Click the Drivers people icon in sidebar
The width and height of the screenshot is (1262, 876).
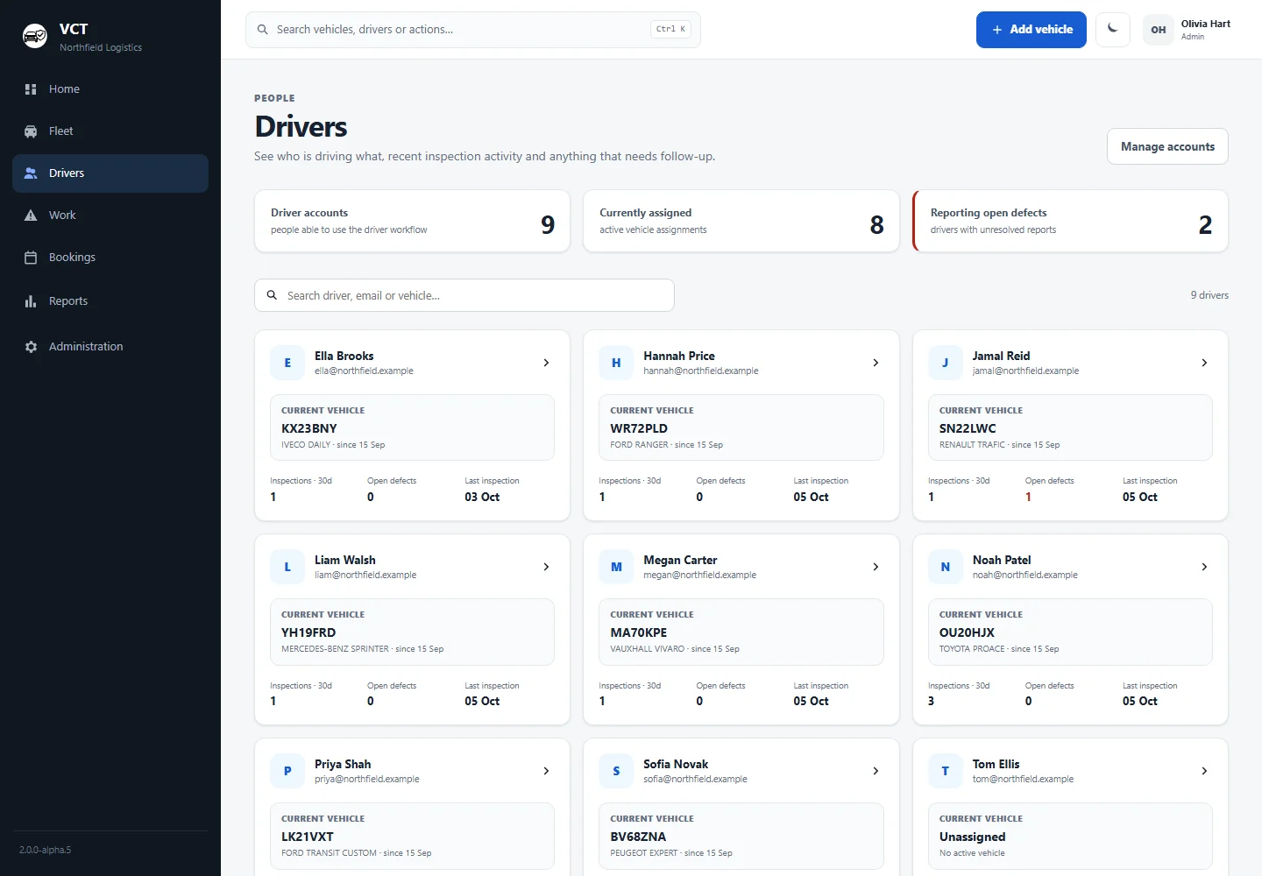coord(31,173)
